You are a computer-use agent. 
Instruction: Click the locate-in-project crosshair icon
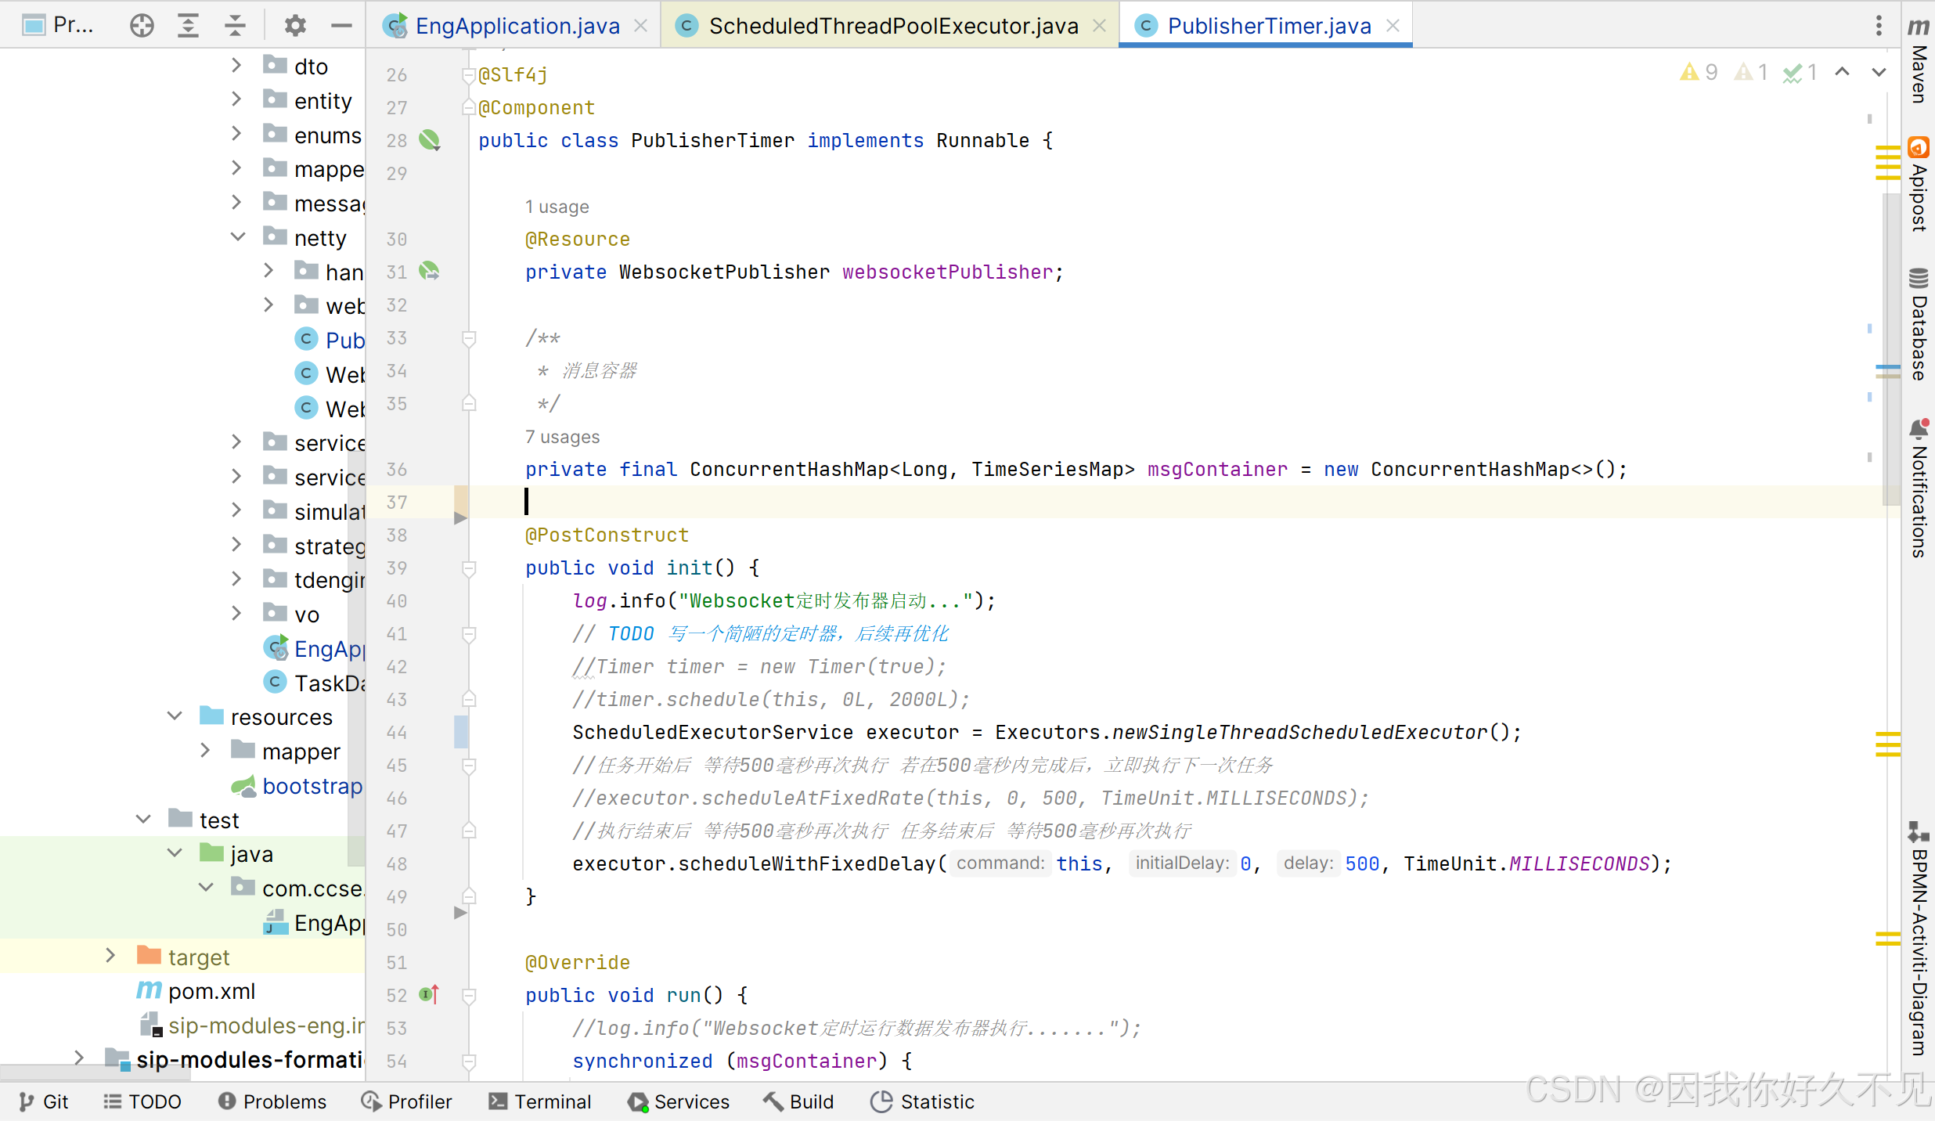click(142, 26)
